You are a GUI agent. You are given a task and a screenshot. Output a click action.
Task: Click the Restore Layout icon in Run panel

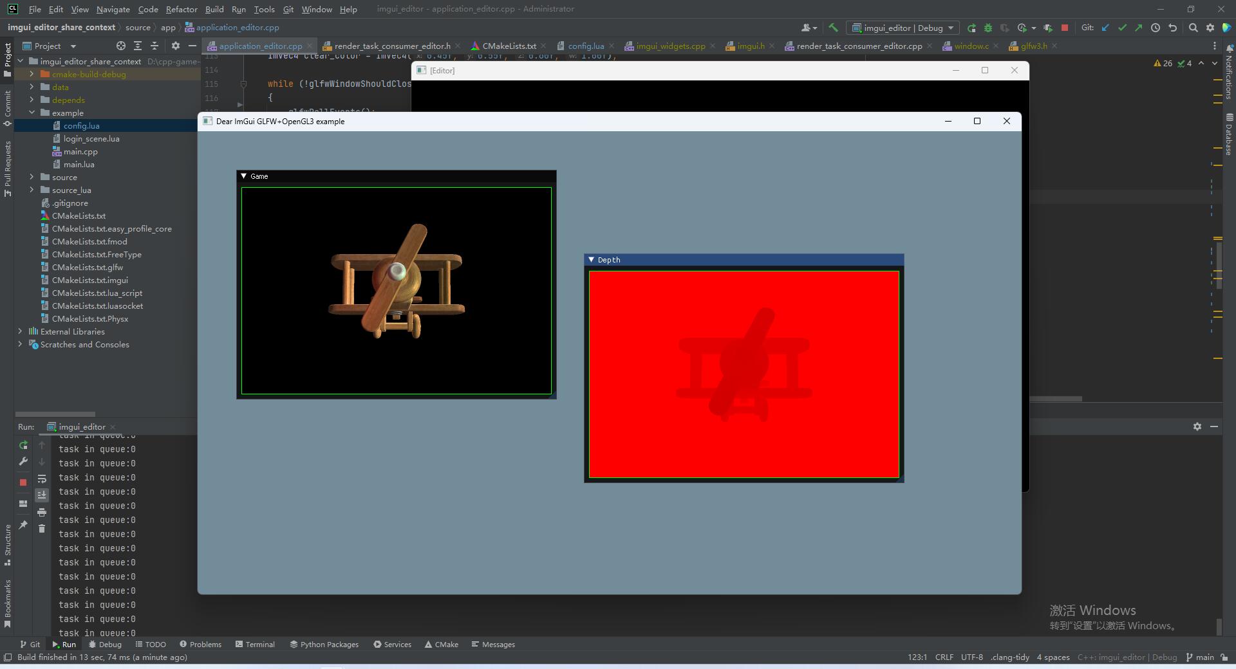pyautogui.click(x=23, y=504)
